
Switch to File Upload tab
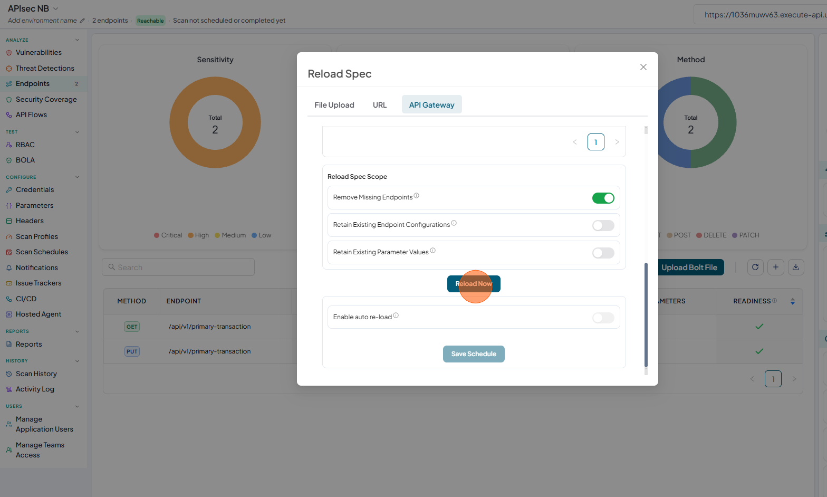click(x=334, y=105)
